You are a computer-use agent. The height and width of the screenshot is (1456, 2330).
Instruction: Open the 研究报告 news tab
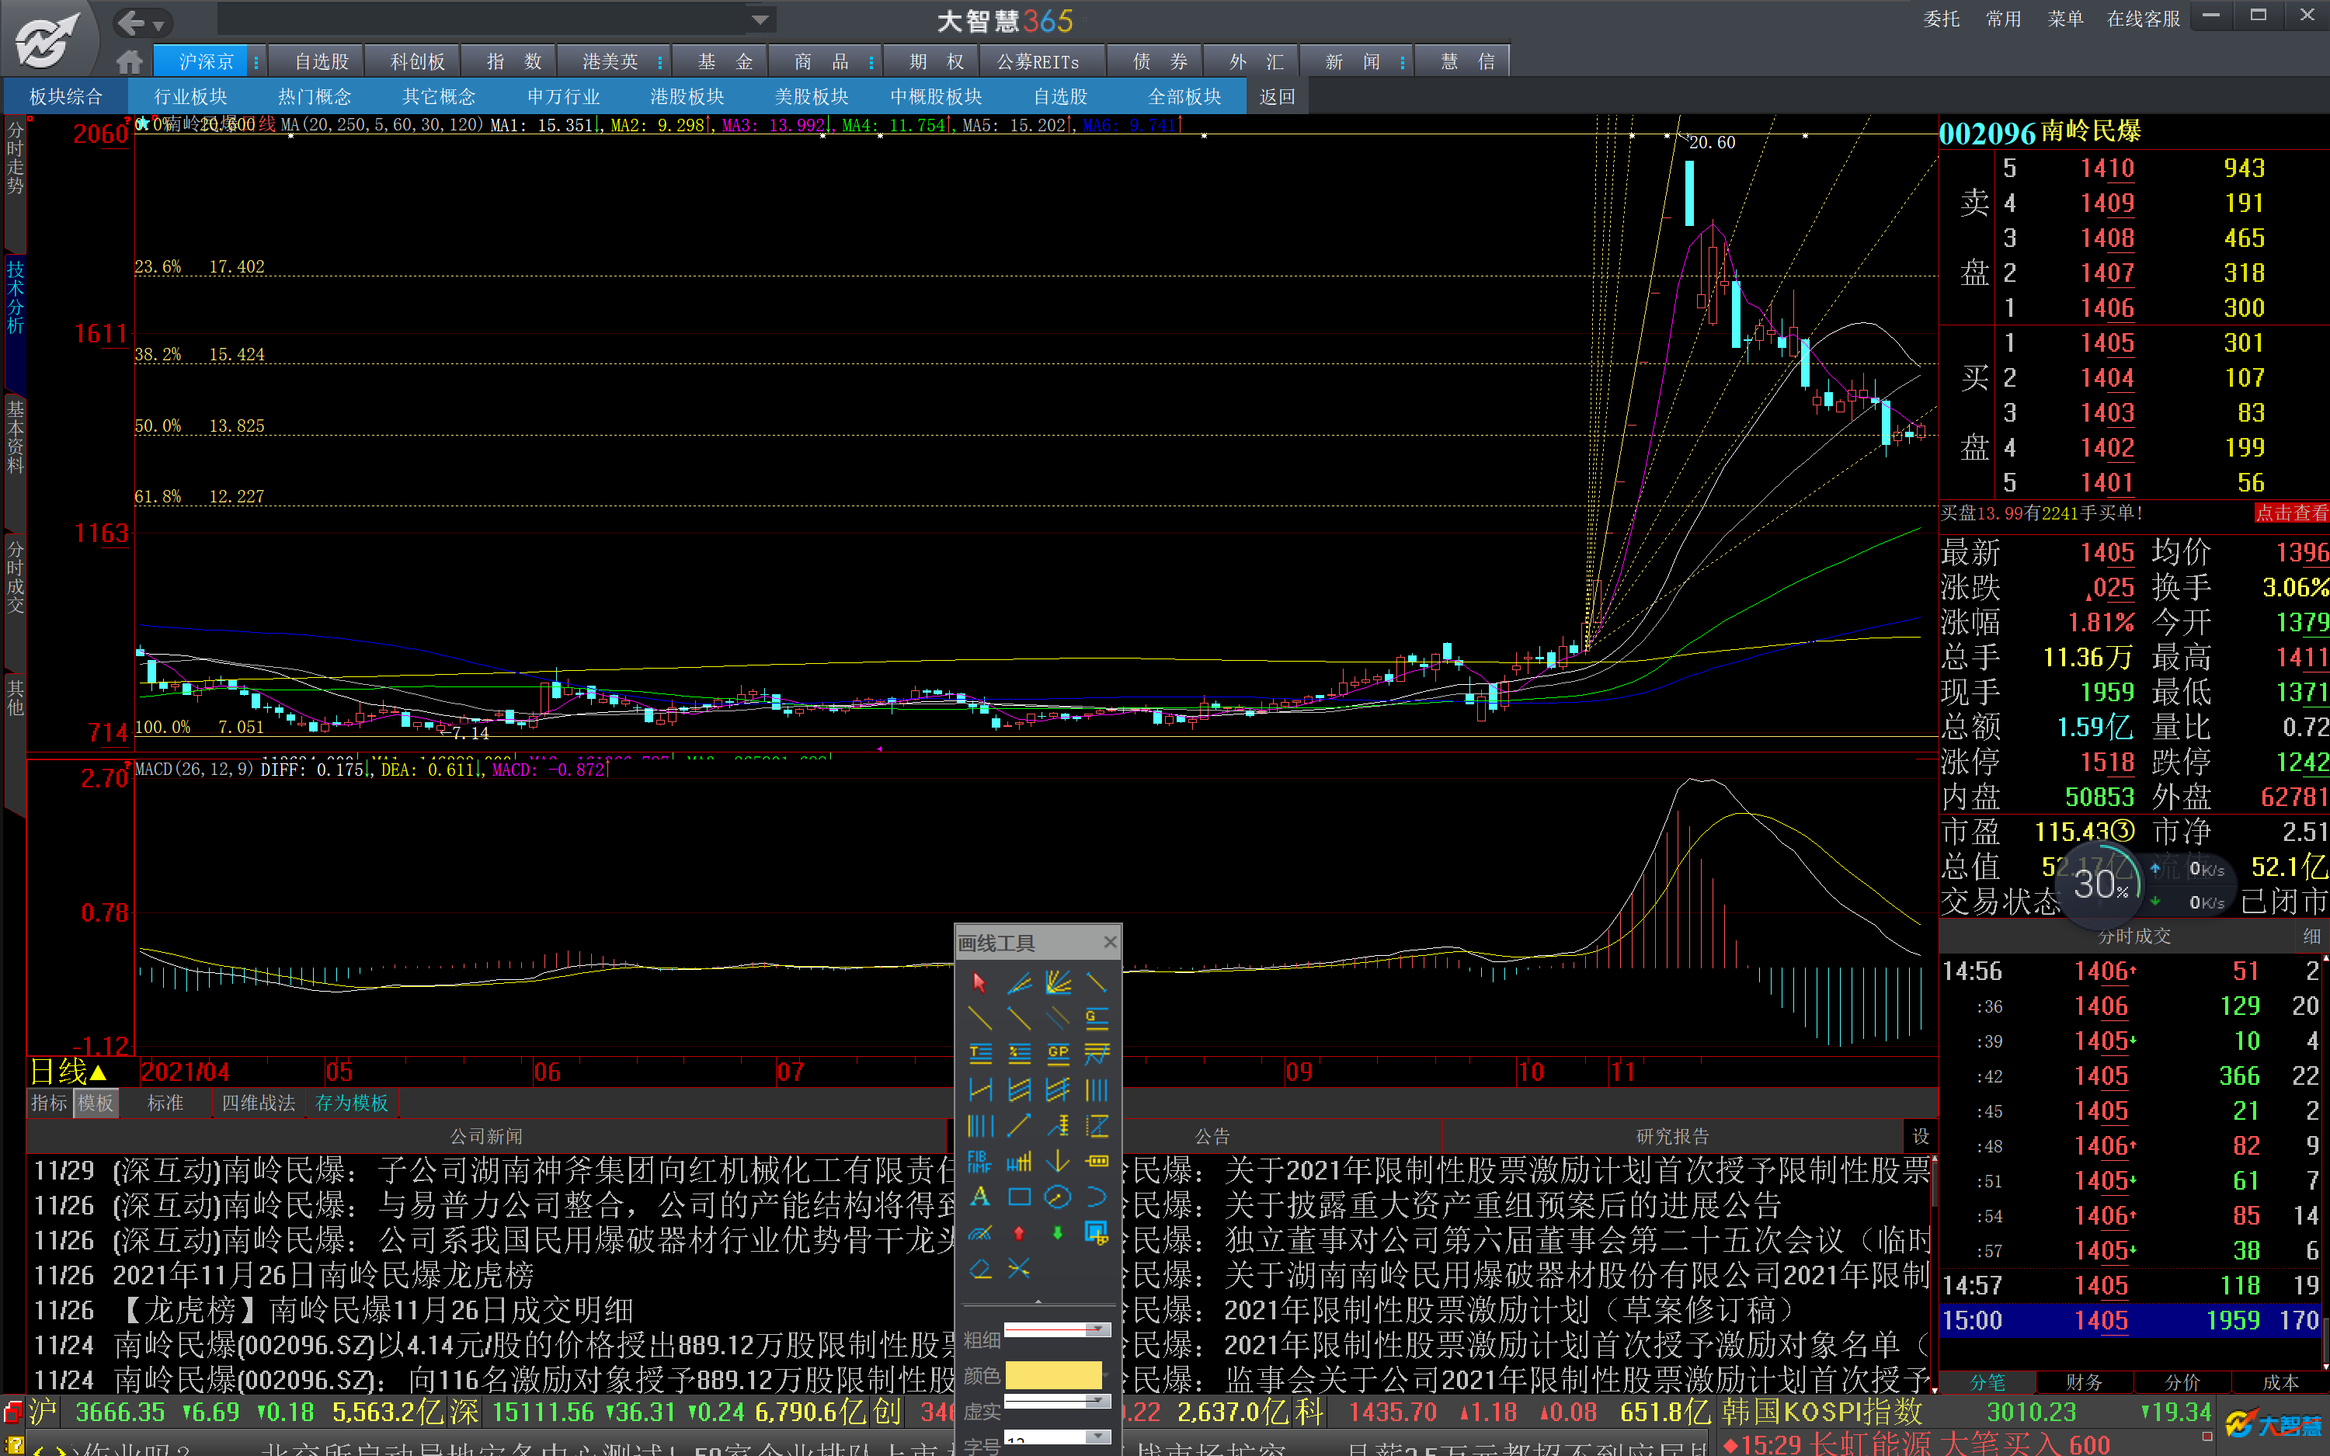pyautogui.click(x=1672, y=1136)
